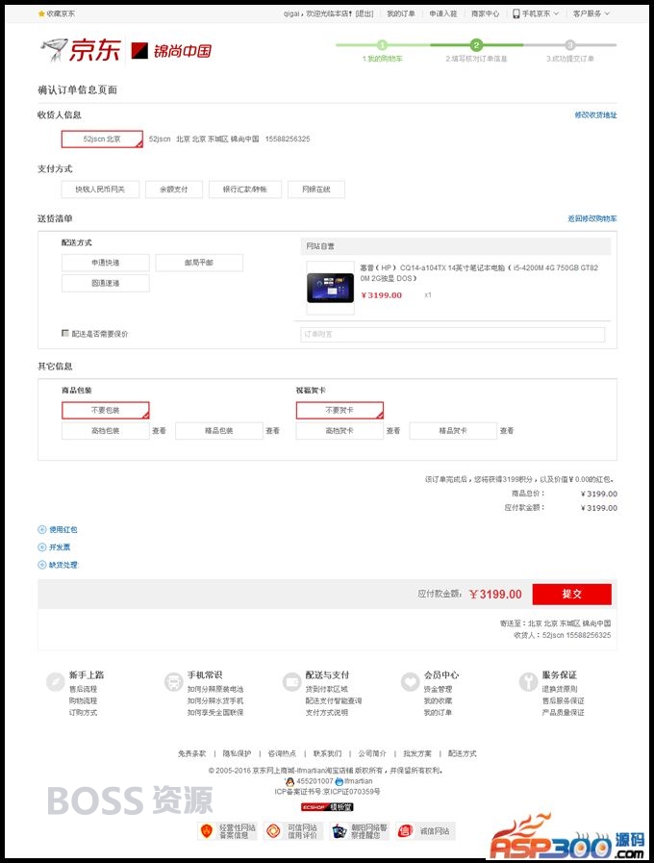Viewport: 654px width, 863px height.
Task: Select 不要包装 packaging option
Action: click(x=106, y=410)
